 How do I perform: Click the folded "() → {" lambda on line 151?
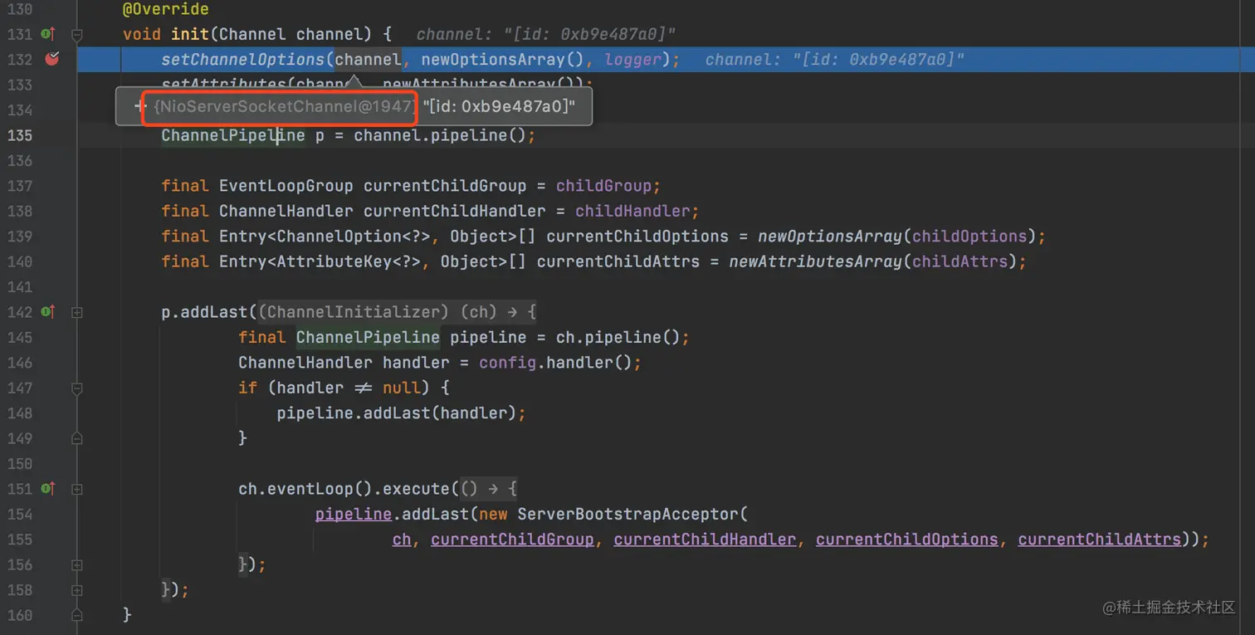[x=488, y=489]
